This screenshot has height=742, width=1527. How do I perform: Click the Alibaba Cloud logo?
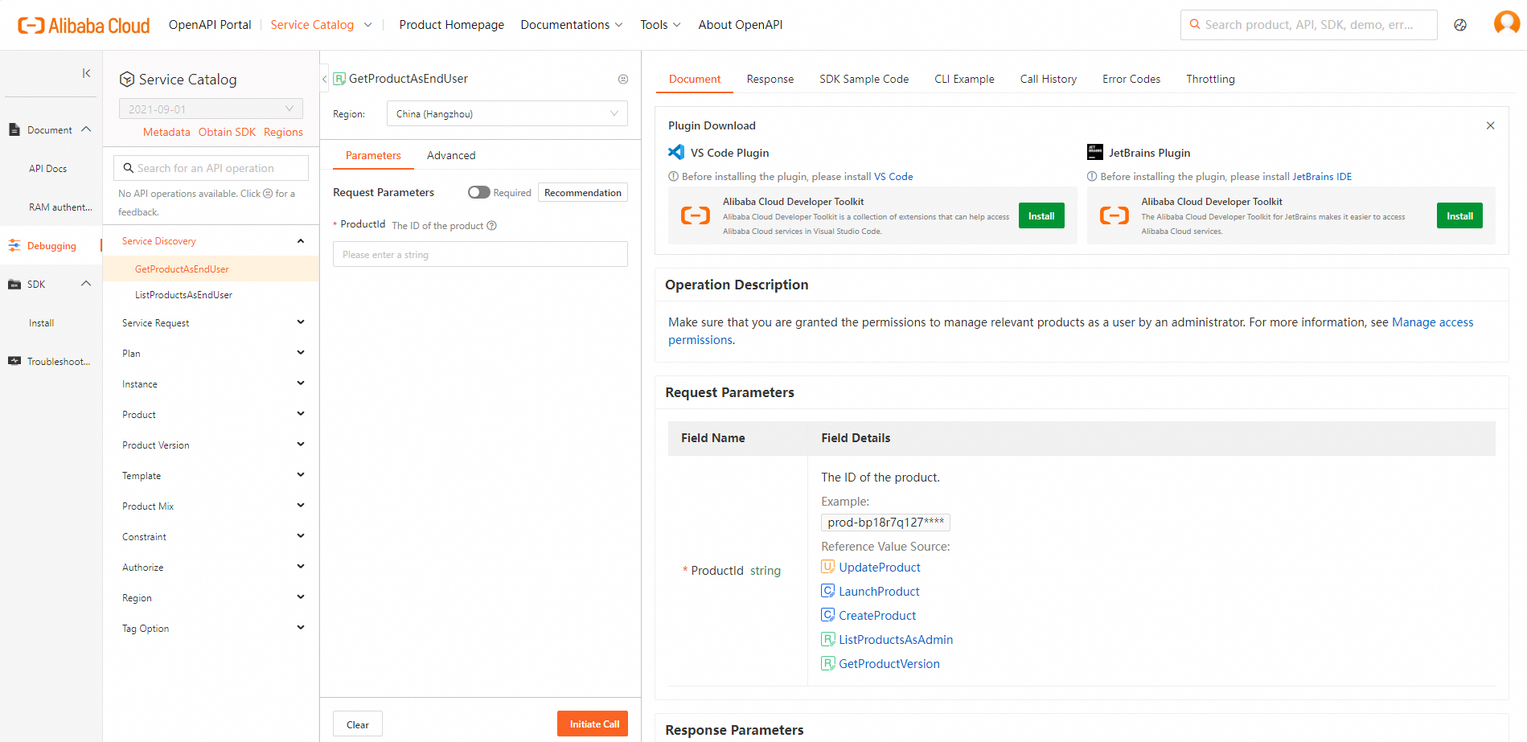(84, 26)
